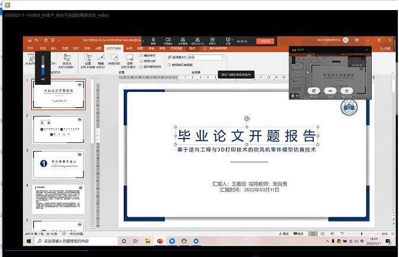This screenshot has width=399, height=257.
Task: Click the third oval button in the video panel
Action: point(346,91)
